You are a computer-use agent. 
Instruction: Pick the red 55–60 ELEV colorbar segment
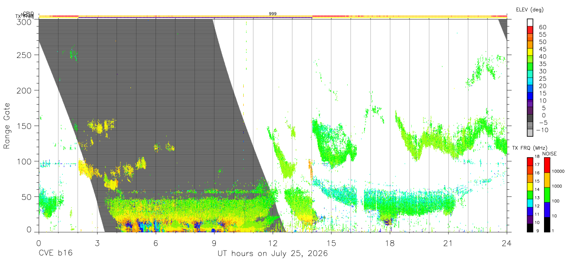point(530,31)
